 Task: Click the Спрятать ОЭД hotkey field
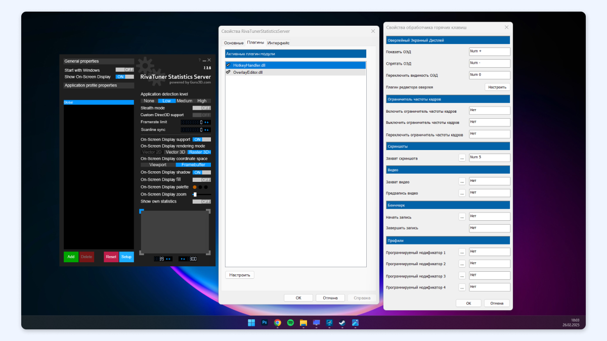[x=490, y=63]
